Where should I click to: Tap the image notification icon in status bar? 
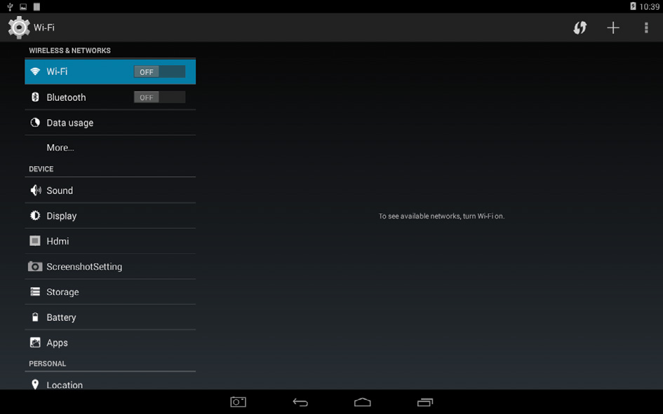(23, 6)
